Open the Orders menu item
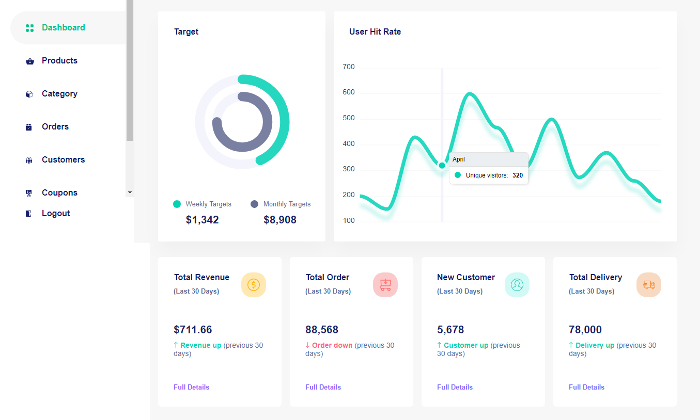 point(68,127)
